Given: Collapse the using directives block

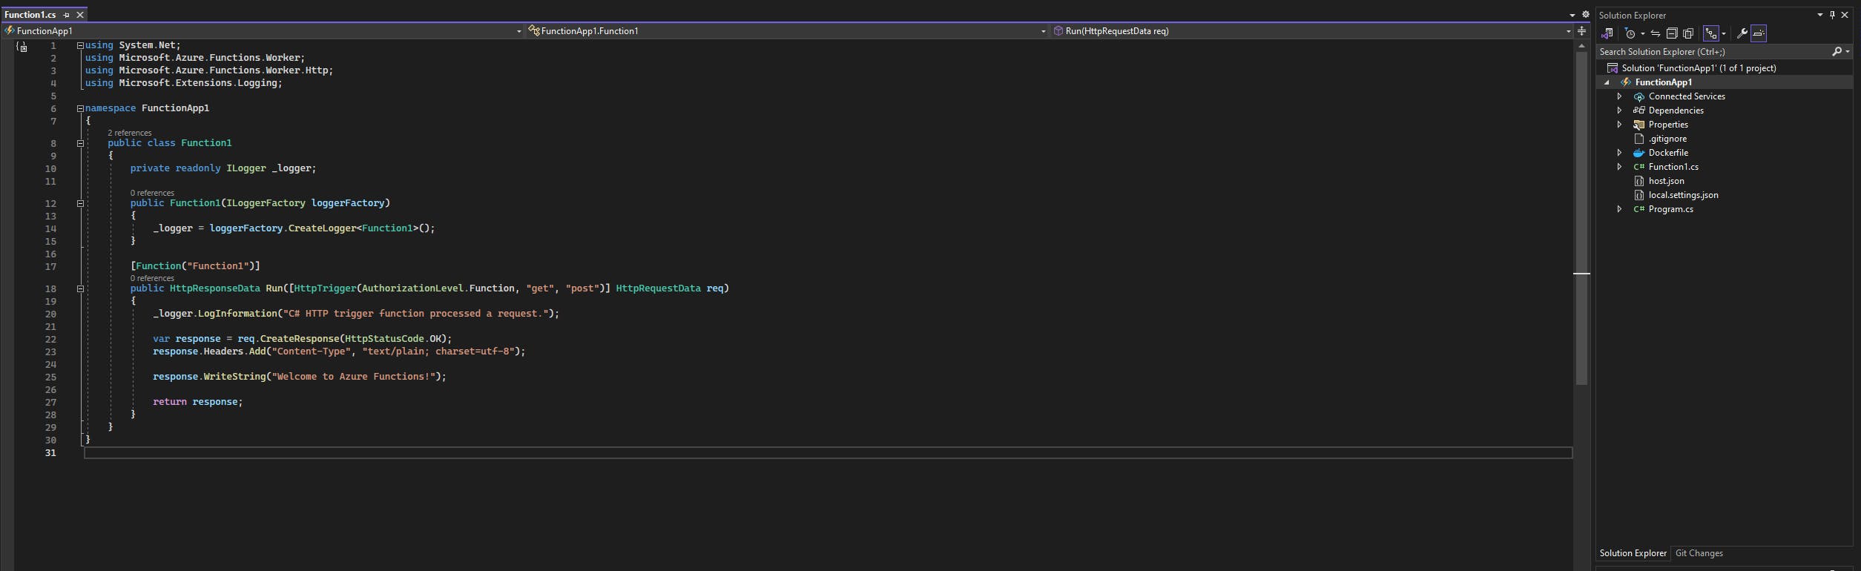Looking at the screenshot, I should 80,45.
